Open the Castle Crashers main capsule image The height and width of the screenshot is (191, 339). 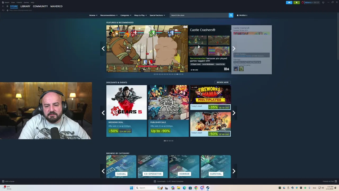click(x=147, y=49)
